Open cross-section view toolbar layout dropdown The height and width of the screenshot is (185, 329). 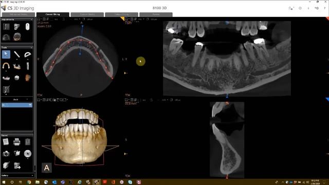pos(127,100)
